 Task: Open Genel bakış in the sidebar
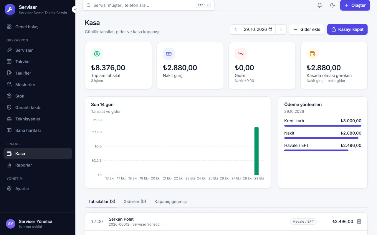click(x=38, y=27)
